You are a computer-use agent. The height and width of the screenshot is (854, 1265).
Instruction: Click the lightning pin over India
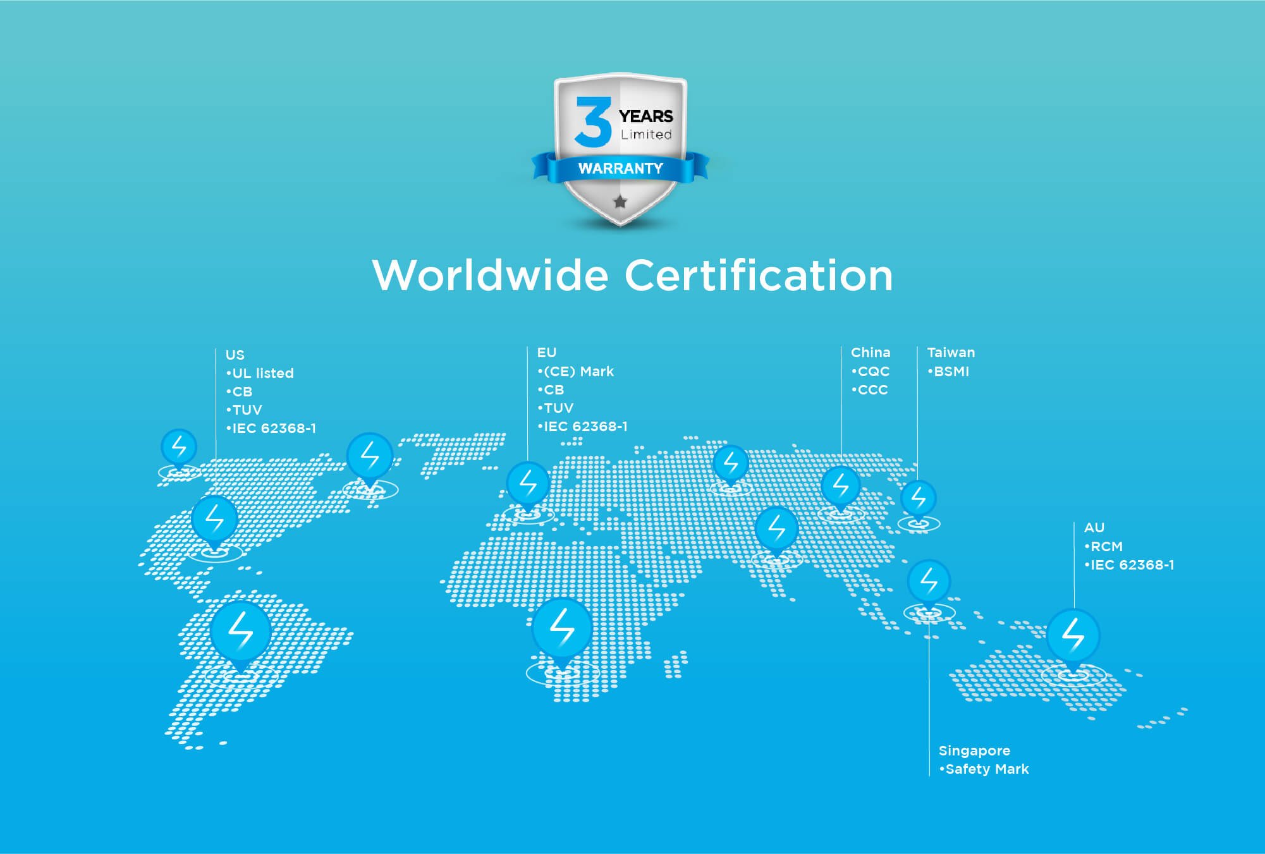click(x=777, y=528)
